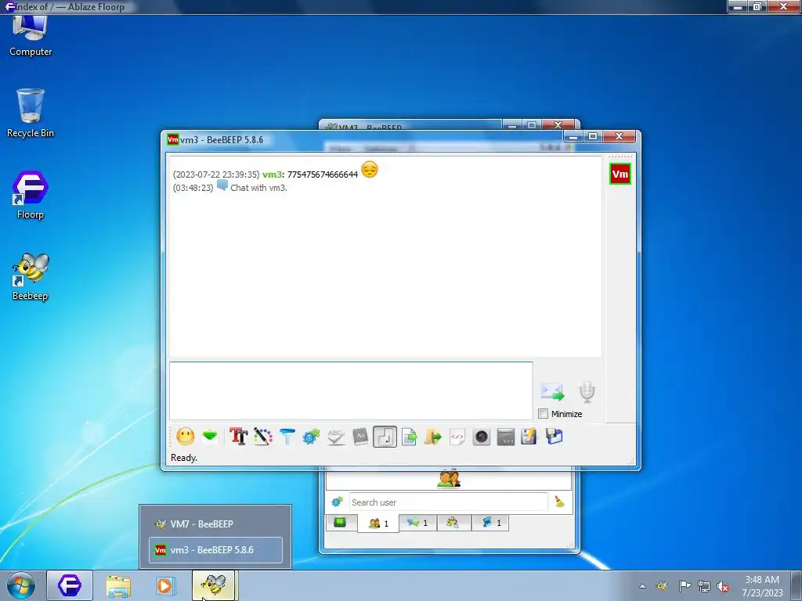This screenshot has height=601, width=802.
Task: Open the blue tab showing 1 in VM7 window
Action: click(490, 523)
